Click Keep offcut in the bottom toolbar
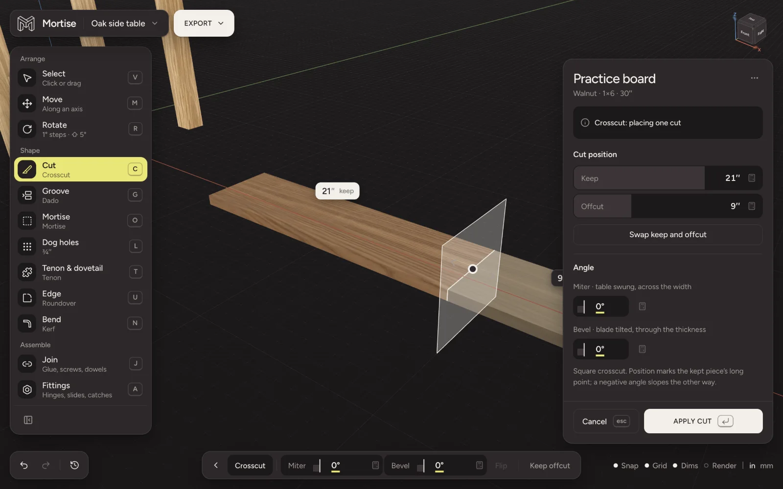This screenshot has height=489, width=783. pyautogui.click(x=550, y=466)
